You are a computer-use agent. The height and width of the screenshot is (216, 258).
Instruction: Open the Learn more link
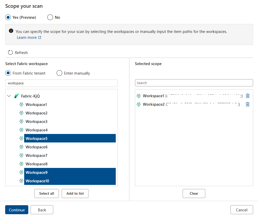(x=26, y=37)
